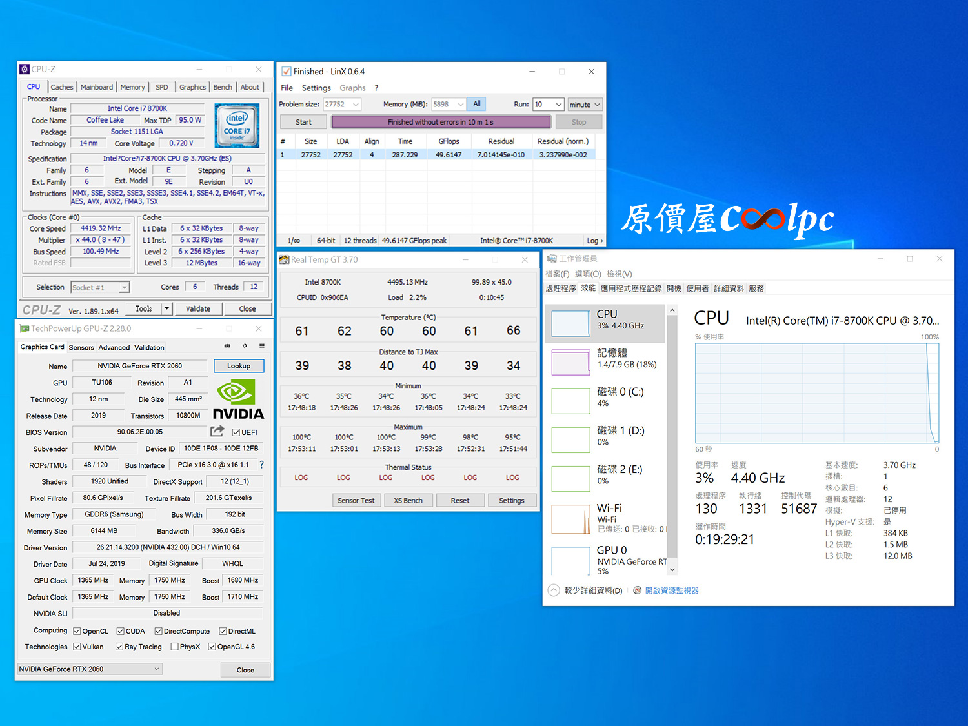Switch to the Sensors tab in GPU-Z
This screenshot has width=968, height=726.
[81, 347]
